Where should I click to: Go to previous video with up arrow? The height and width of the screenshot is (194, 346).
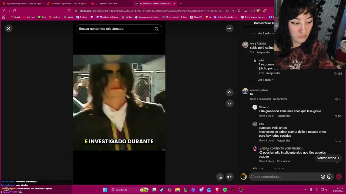[229, 92]
